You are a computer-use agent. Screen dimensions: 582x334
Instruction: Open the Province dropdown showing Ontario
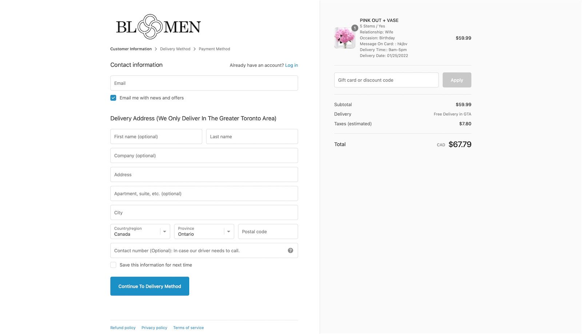point(204,232)
